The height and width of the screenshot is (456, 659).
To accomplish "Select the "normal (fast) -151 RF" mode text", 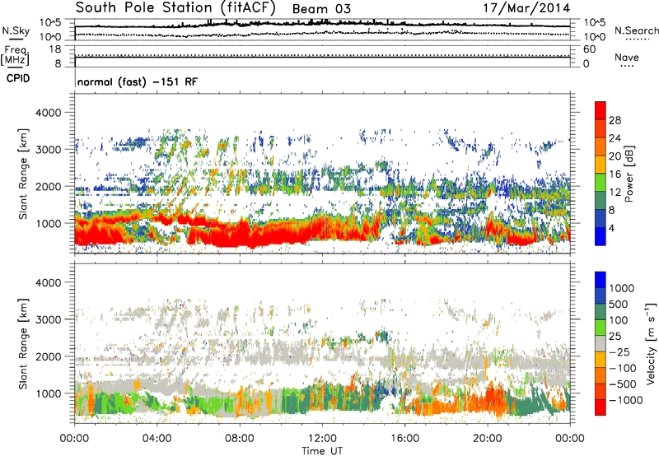I will [x=137, y=81].
